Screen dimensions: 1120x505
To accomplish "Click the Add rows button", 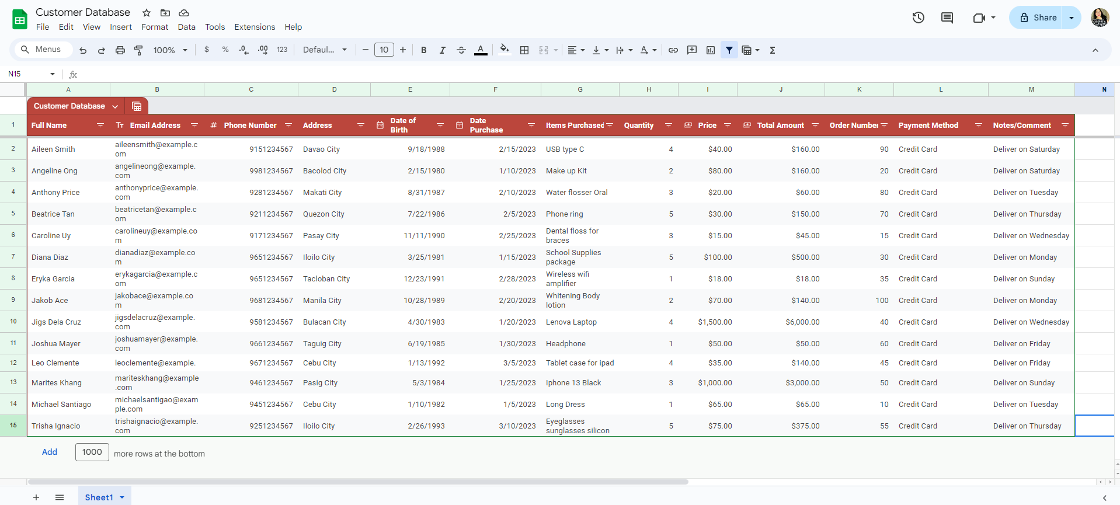I will [50, 452].
